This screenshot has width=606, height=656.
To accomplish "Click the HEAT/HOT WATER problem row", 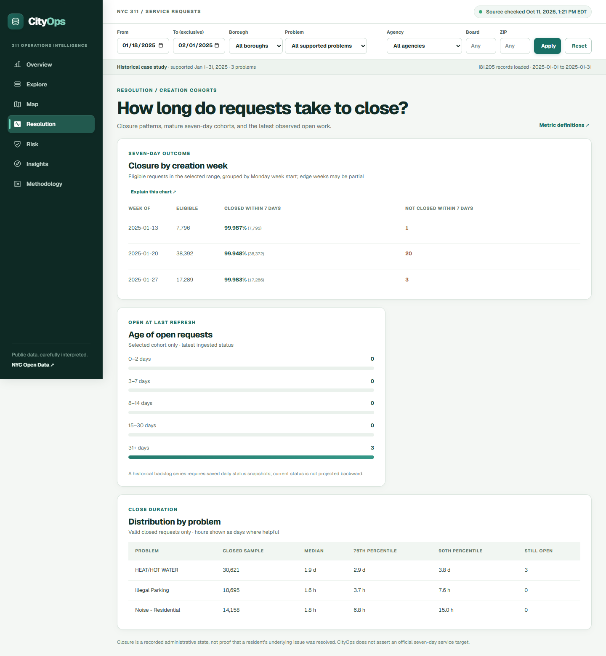I will [354, 570].
